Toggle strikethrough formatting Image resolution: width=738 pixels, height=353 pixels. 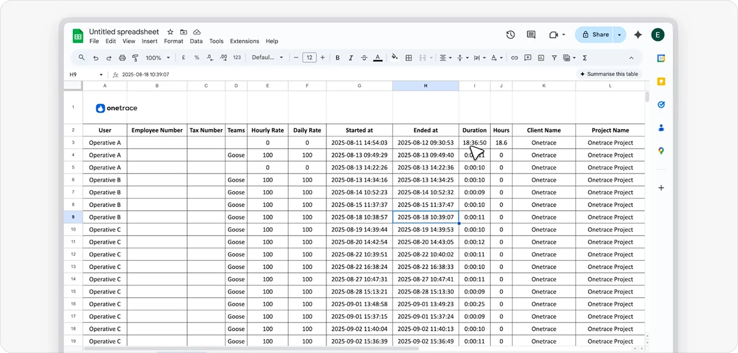[x=364, y=58]
